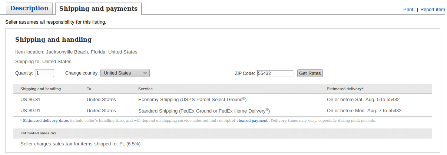Click the Service column header
The height and width of the screenshot is (155, 447).
click(145, 89)
